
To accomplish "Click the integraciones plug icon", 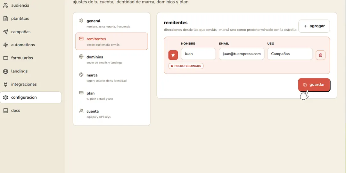I will 5,84.
